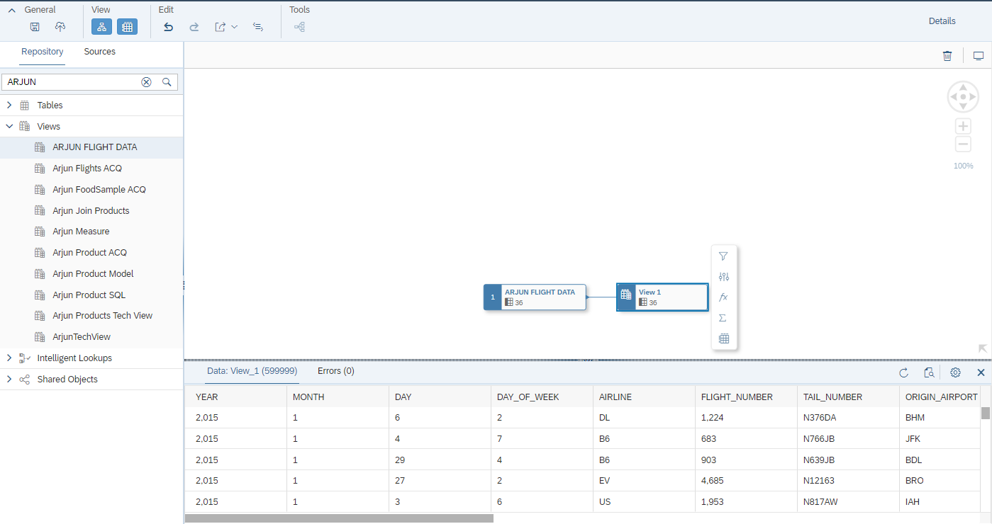Clear the ARJUN search text with X
Screen dimensions: 992x524
tap(146, 81)
